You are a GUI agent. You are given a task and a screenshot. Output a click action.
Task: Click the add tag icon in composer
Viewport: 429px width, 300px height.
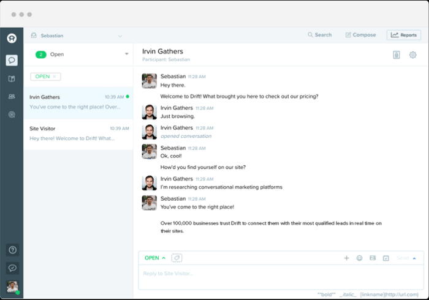[177, 258]
